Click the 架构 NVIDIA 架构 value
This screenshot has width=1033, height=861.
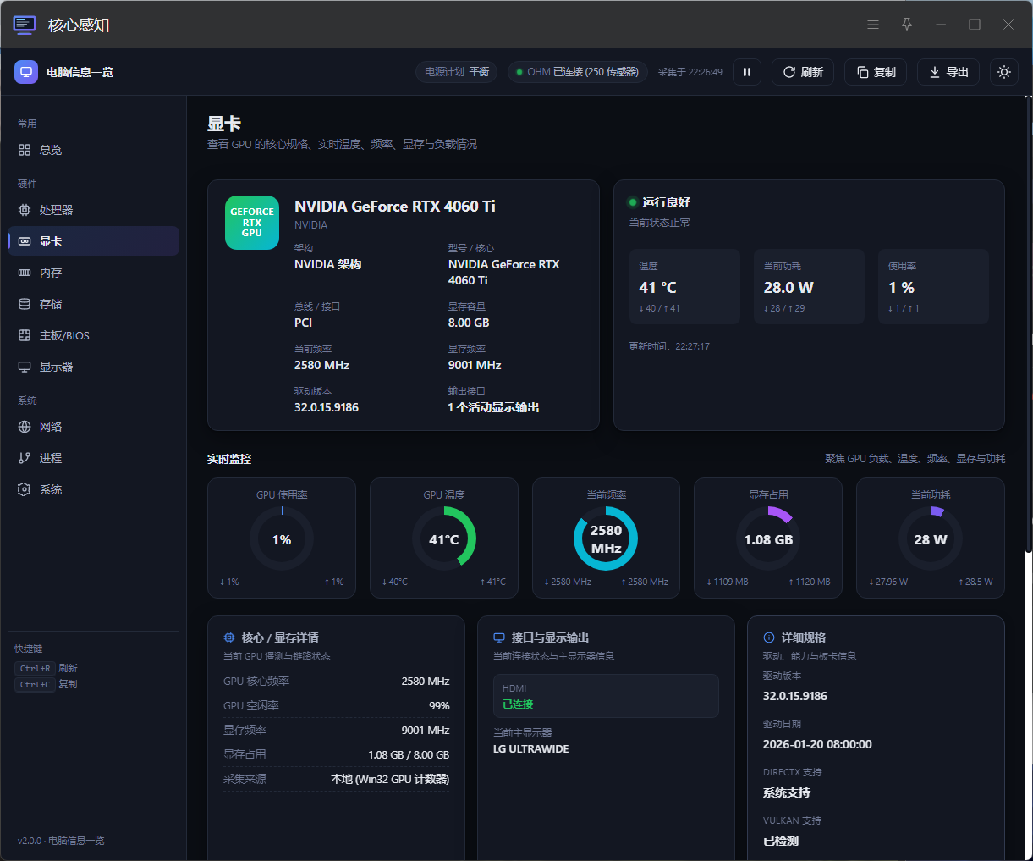327,264
